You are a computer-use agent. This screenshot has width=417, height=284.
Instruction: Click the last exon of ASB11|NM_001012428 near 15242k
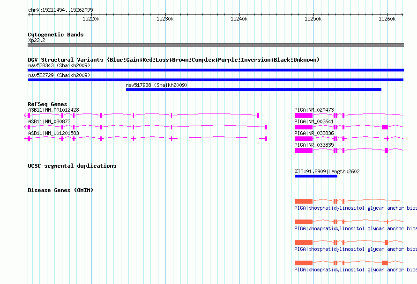(x=258, y=115)
